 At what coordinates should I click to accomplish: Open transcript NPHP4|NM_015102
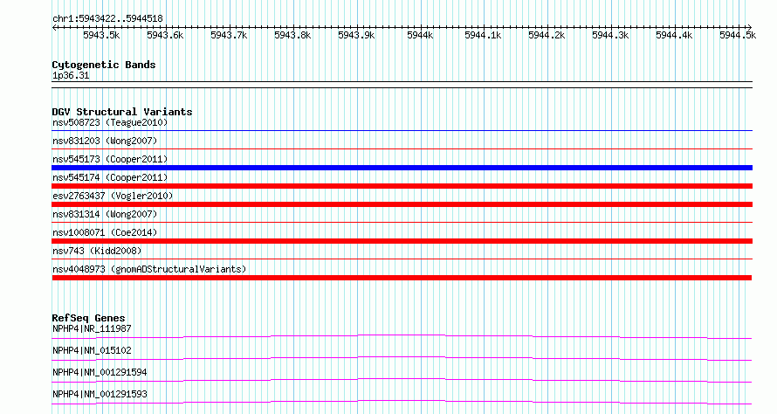[92, 350]
